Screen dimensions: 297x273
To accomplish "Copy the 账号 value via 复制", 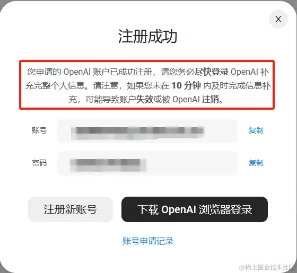I will click(256, 130).
